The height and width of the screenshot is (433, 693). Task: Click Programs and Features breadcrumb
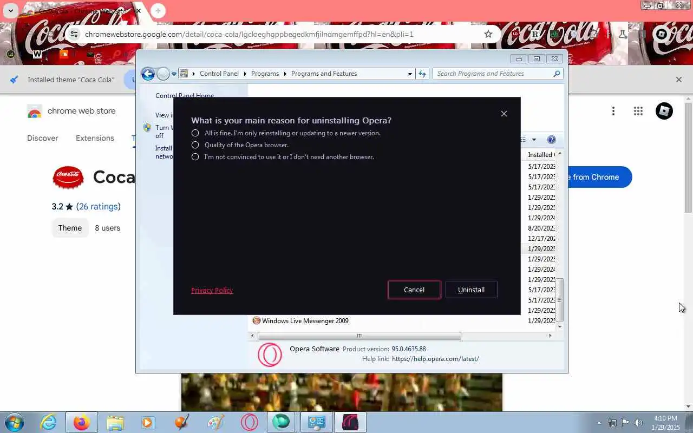tap(324, 74)
